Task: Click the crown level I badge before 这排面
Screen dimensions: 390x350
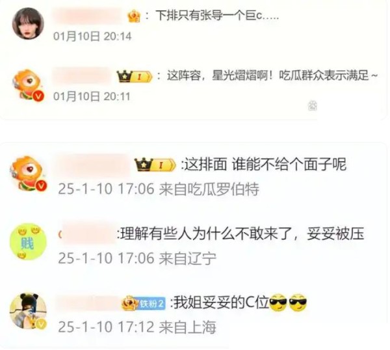Action: 155,165
